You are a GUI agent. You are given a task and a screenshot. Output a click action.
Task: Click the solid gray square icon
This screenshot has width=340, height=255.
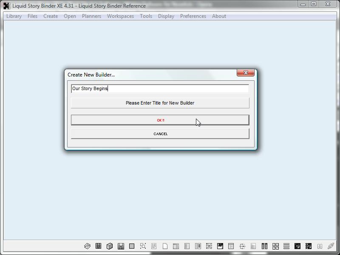[x=132, y=246]
